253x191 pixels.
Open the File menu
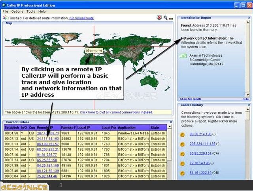(x=5, y=11)
